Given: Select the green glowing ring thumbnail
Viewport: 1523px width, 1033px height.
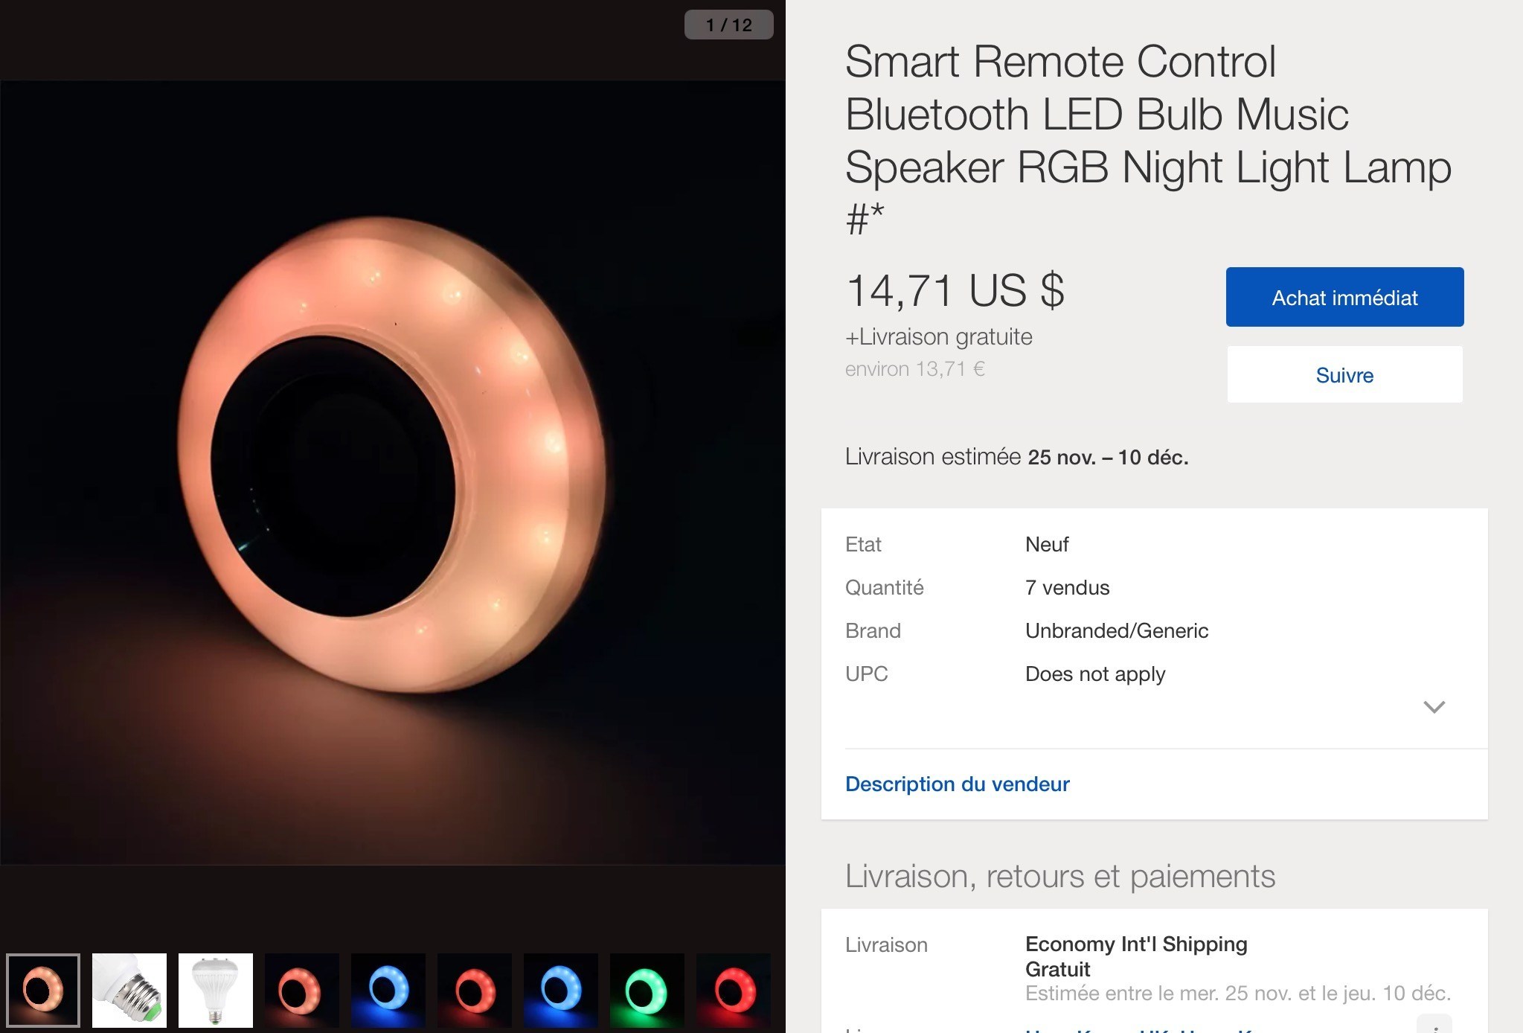Looking at the screenshot, I should pos(647,990).
